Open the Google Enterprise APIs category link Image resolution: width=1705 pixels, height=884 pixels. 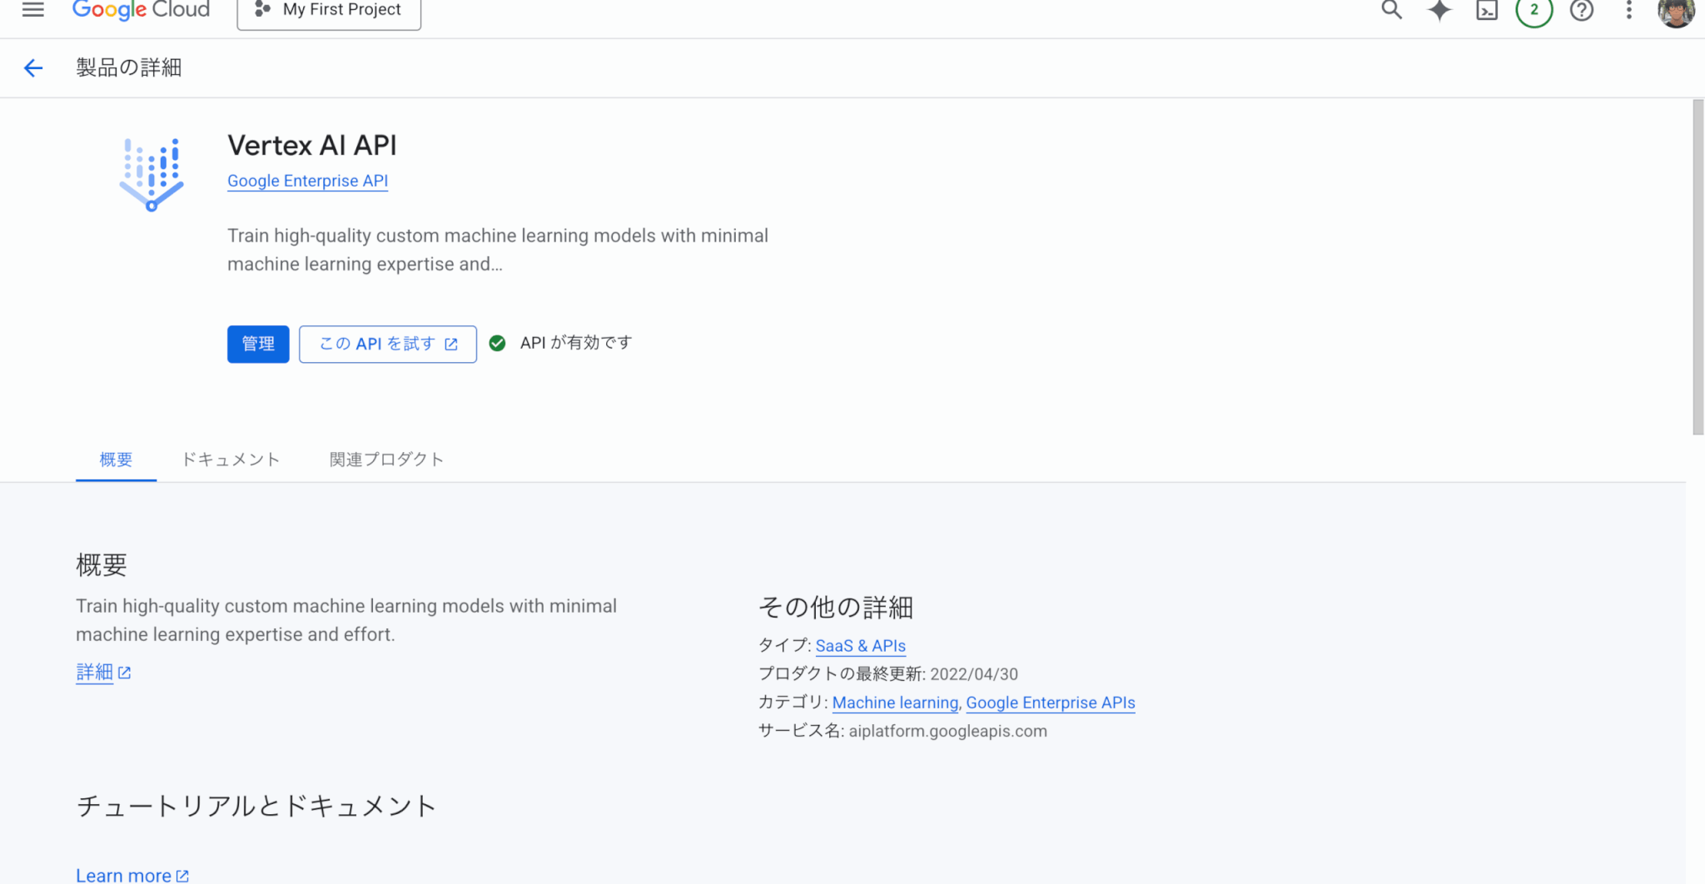tap(1050, 703)
